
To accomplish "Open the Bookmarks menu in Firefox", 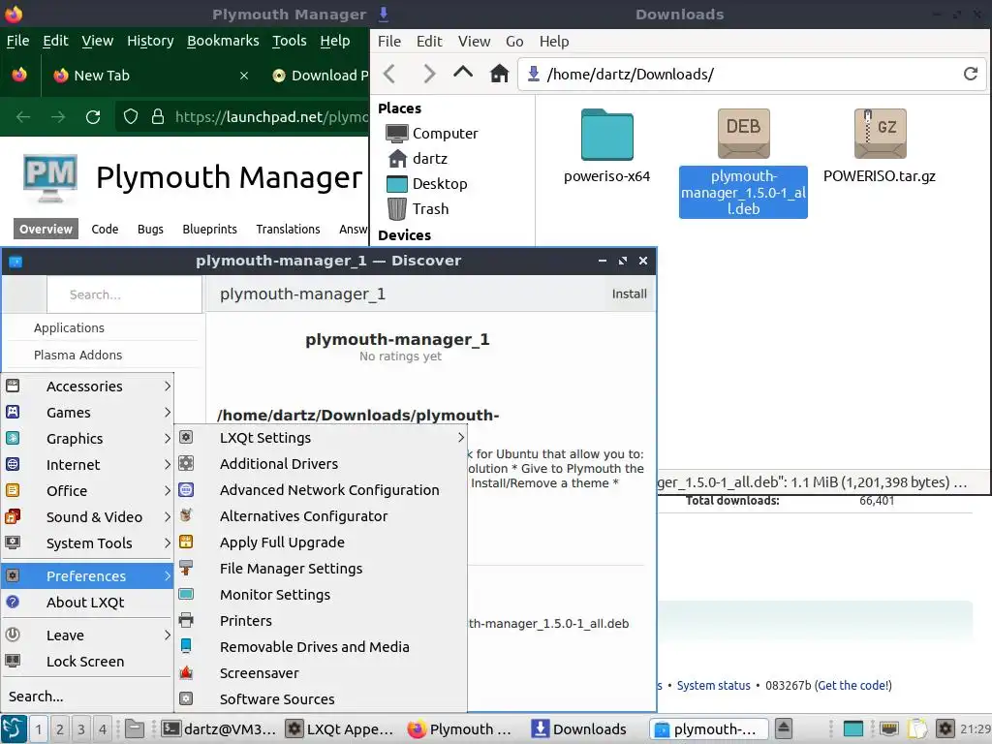I will 223,41.
